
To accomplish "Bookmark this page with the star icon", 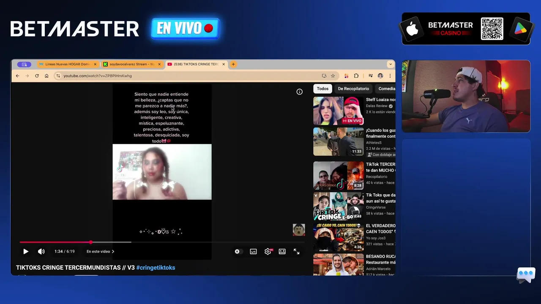I will click(333, 76).
